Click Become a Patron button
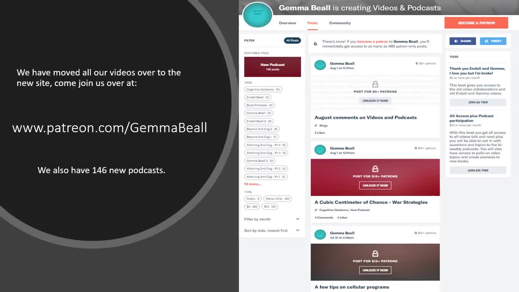This screenshot has width=519, height=292. (476, 23)
